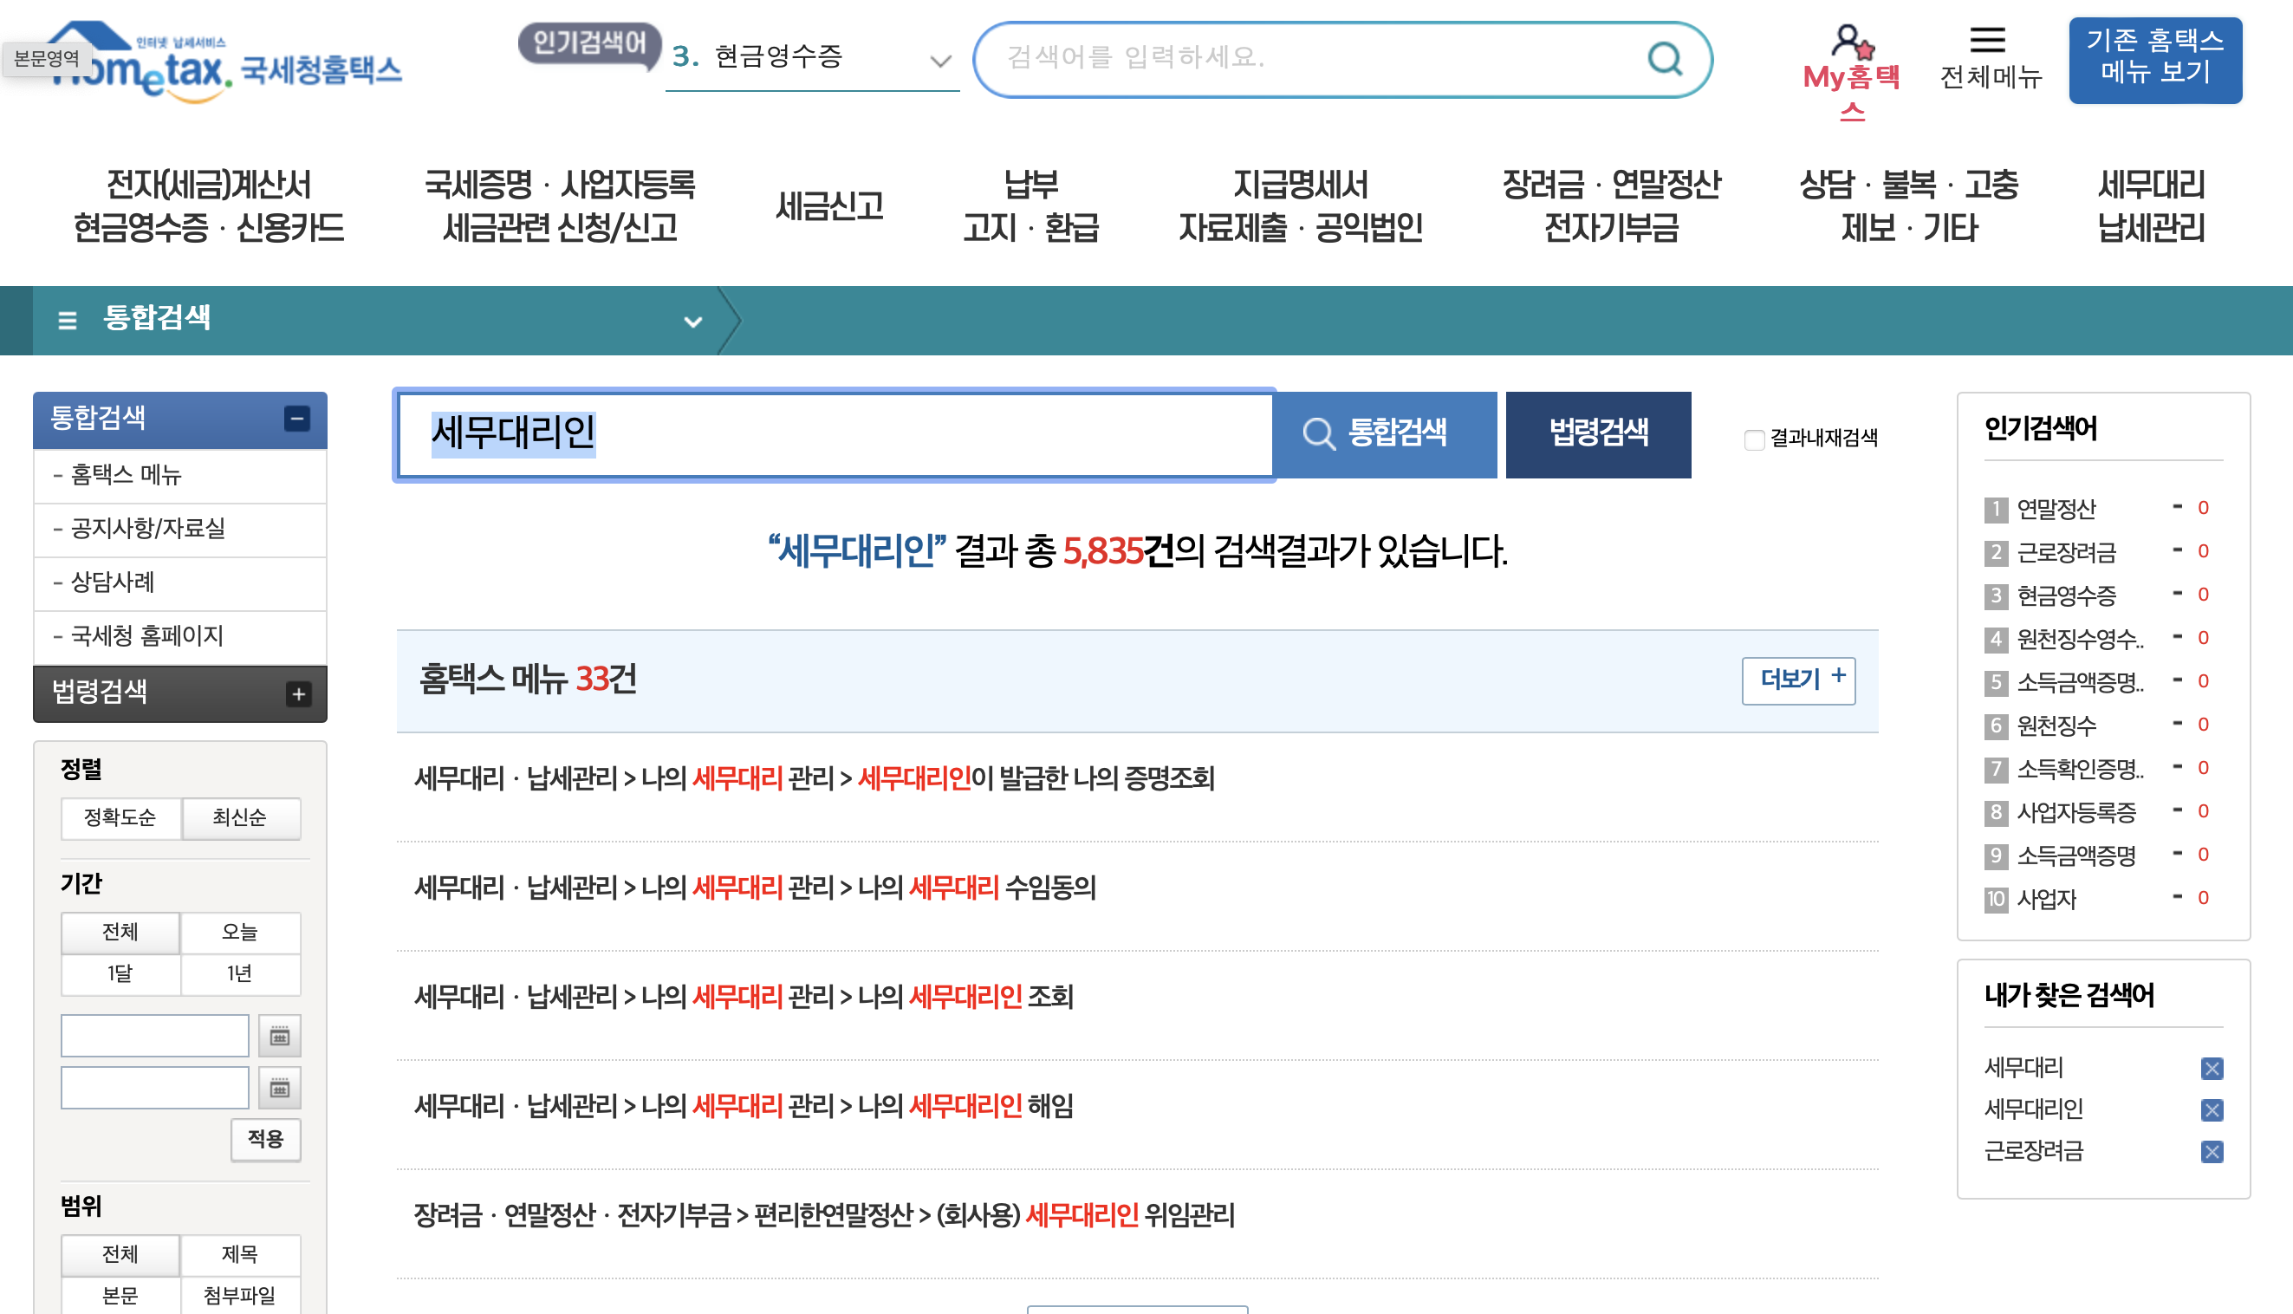
Task: Select 최신순 sort option
Action: point(240,817)
